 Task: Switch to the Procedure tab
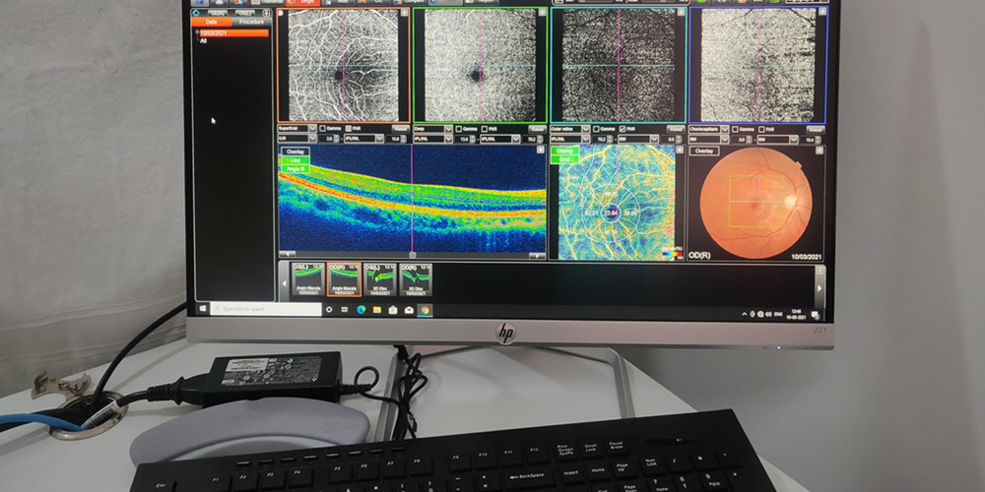pyautogui.click(x=251, y=21)
